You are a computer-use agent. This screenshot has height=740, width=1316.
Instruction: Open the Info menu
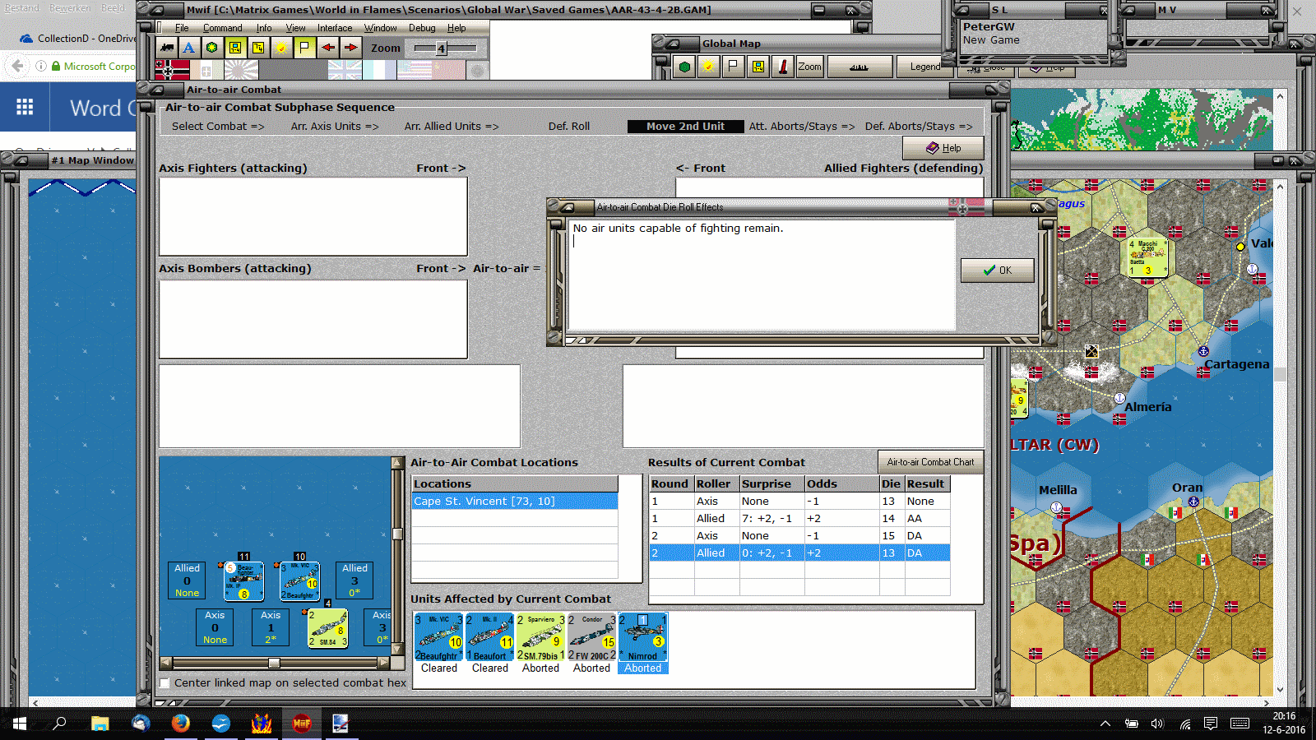pos(263,28)
